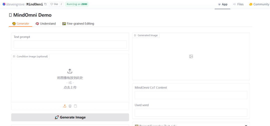Switch to the Understand tab
This screenshot has height=126, width=270.
[46, 23]
